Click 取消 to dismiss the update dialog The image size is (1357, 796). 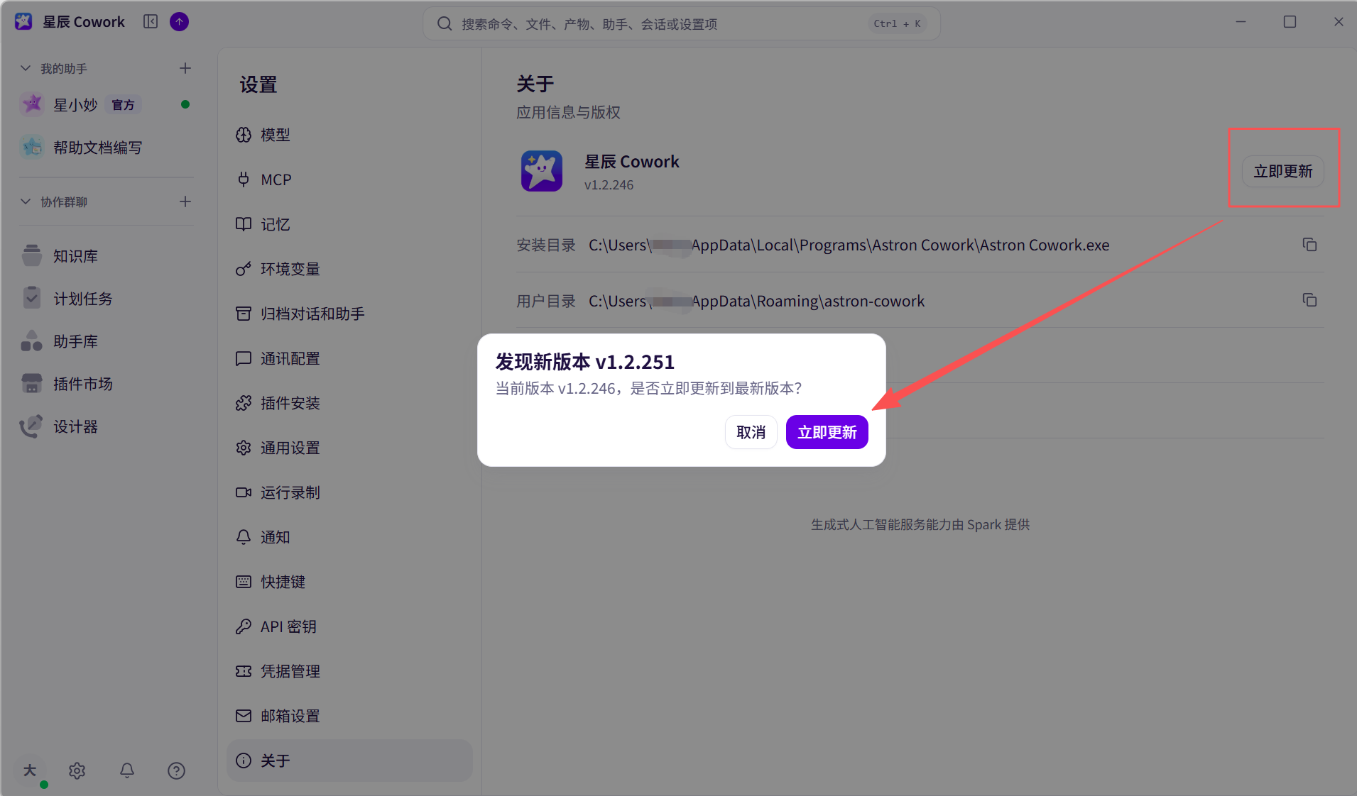coord(751,432)
